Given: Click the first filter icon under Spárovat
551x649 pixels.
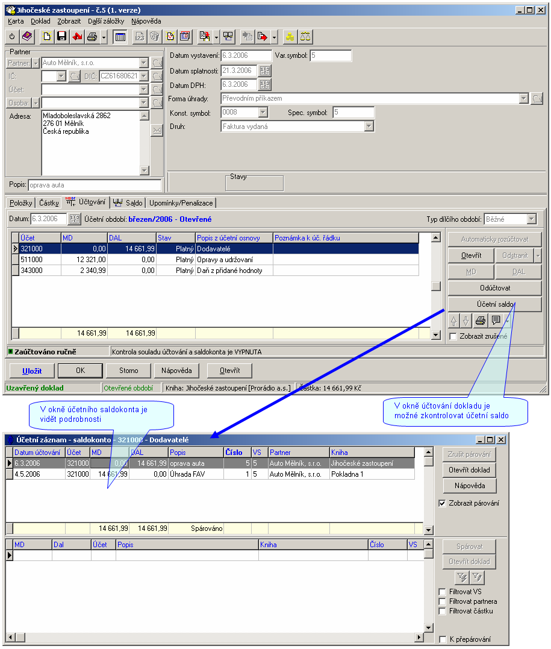Looking at the screenshot, I should (462, 577).
